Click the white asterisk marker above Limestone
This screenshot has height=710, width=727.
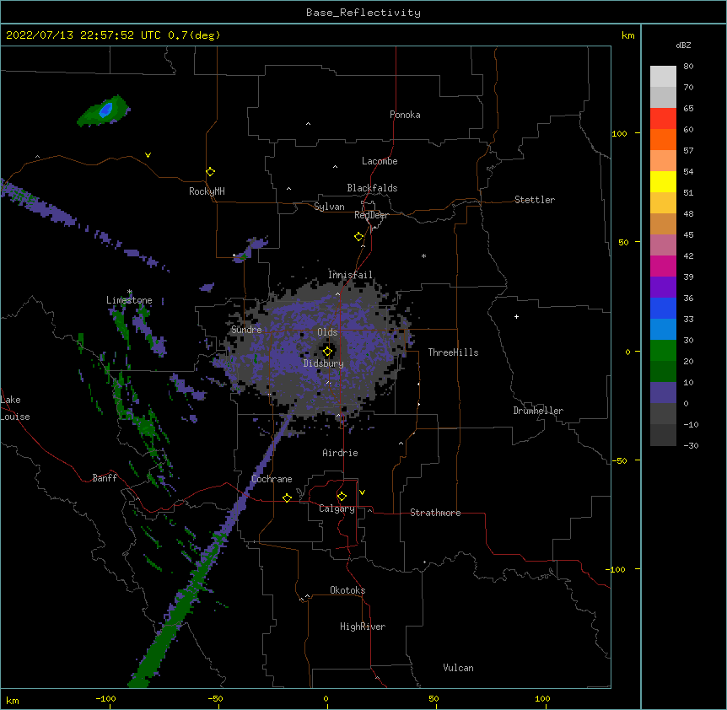click(130, 292)
